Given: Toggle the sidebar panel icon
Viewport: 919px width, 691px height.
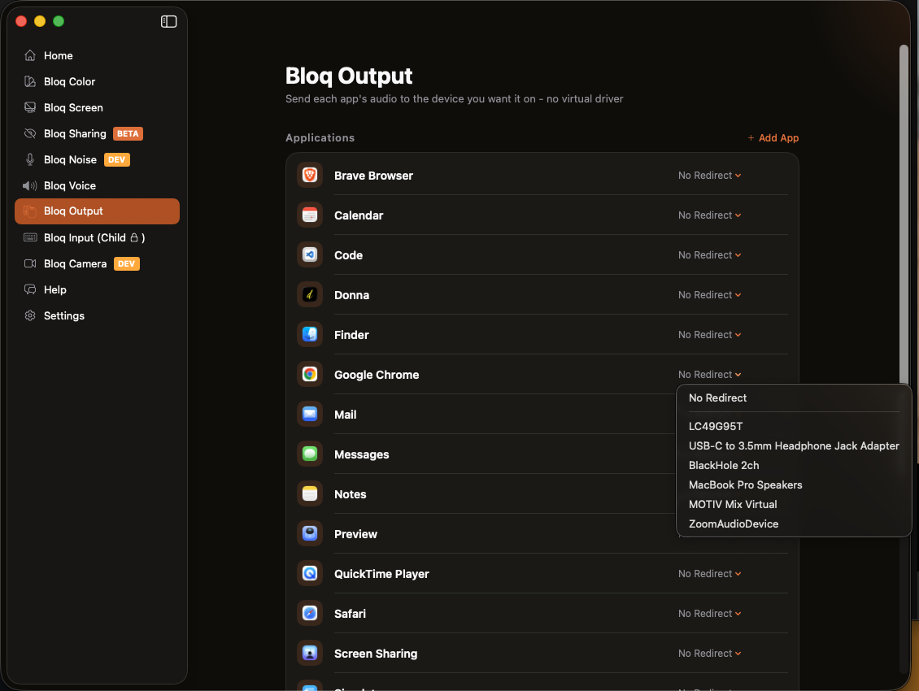Looking at the screenshot, I should [x=169, y=22].
